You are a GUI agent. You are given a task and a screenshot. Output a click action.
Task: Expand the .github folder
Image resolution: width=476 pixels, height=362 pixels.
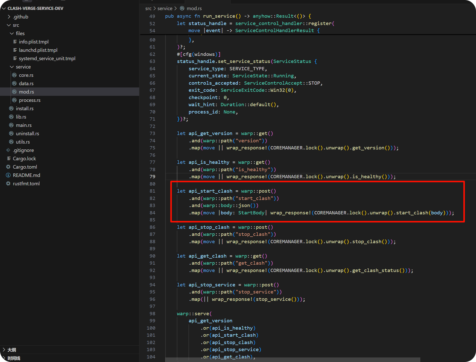click(x=9, y=17)
